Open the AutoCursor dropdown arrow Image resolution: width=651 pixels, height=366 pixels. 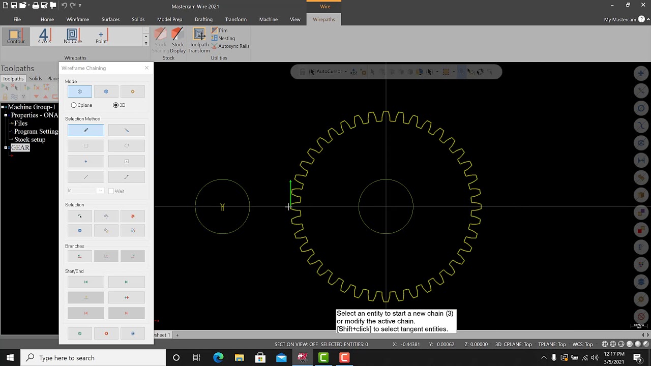pyautogui.click(x=345, y=72)
